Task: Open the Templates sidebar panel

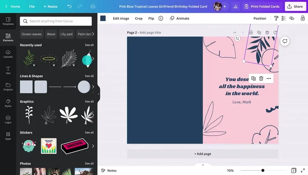Action: (x=8, y=21)
